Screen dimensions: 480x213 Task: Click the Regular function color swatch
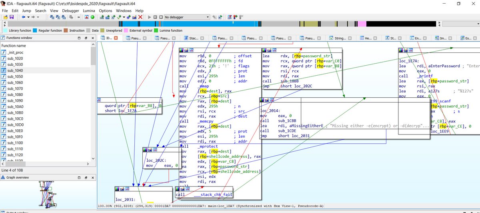pyautogui.click(x=35, y=30)
